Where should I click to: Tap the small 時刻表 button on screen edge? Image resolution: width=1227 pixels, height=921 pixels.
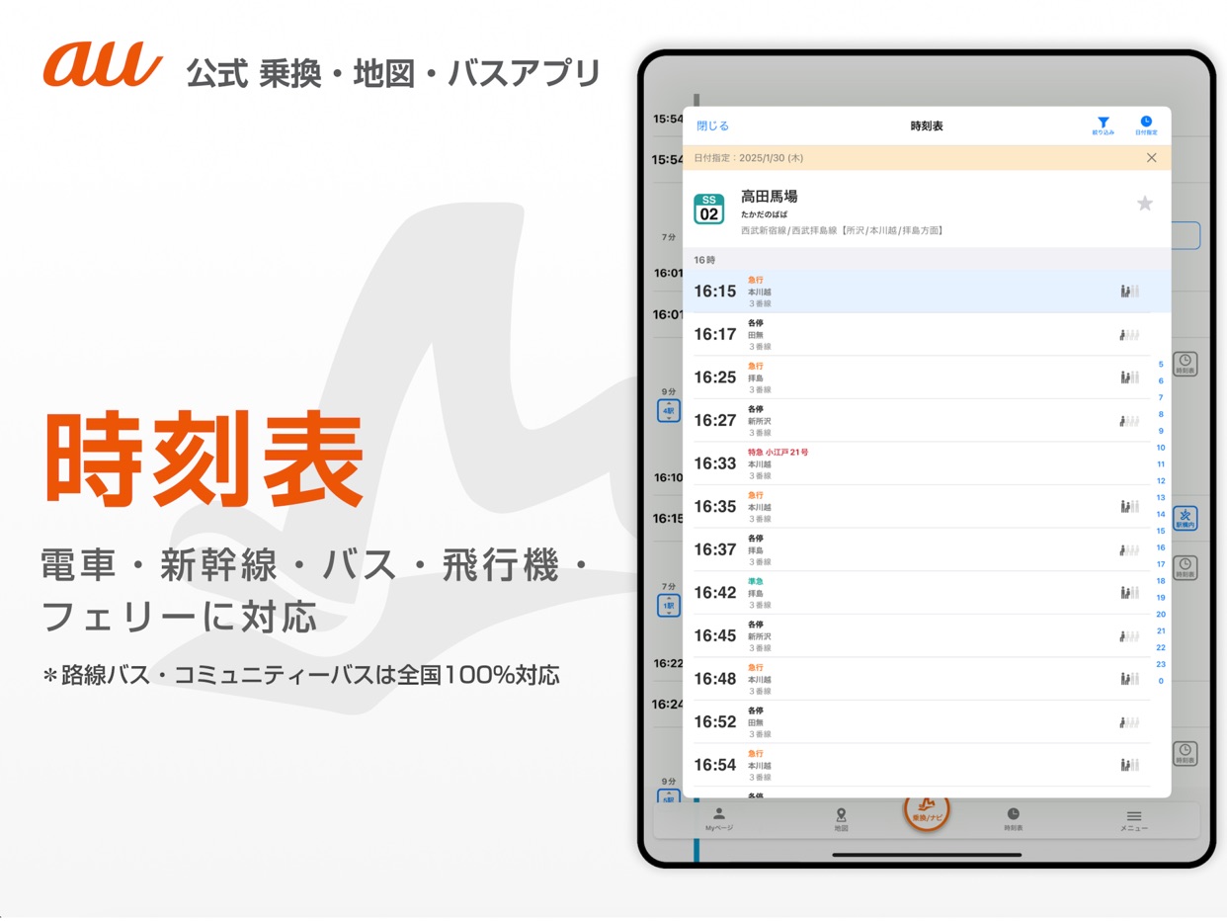1185,364
